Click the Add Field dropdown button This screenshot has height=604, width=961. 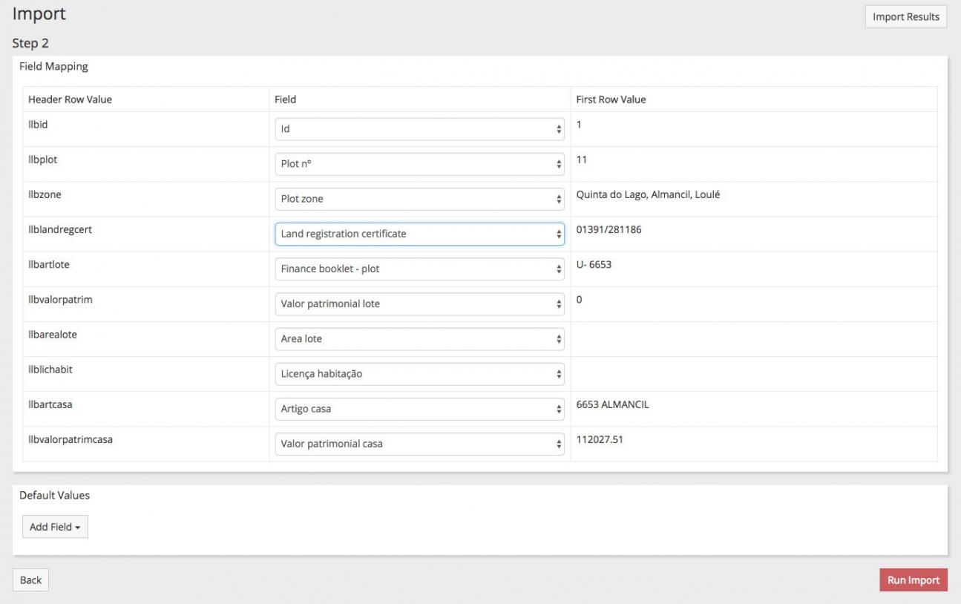[55, 527]
